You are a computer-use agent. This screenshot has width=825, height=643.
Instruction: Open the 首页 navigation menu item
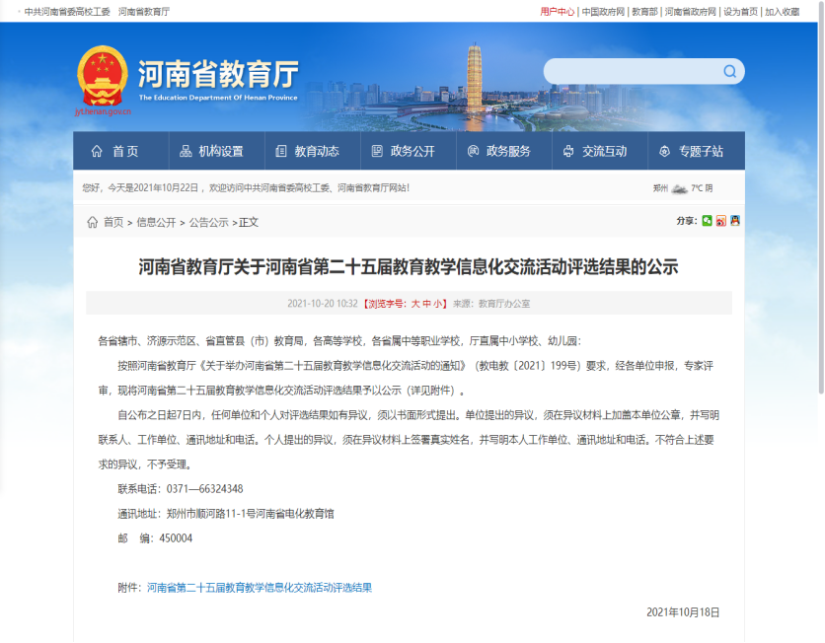click(x=114, y=151)
